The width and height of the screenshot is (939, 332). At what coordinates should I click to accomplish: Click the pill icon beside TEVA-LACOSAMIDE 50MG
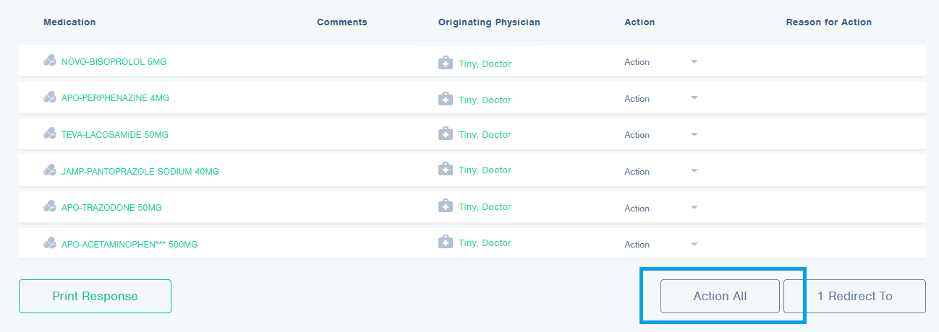[x=50, y=134]
